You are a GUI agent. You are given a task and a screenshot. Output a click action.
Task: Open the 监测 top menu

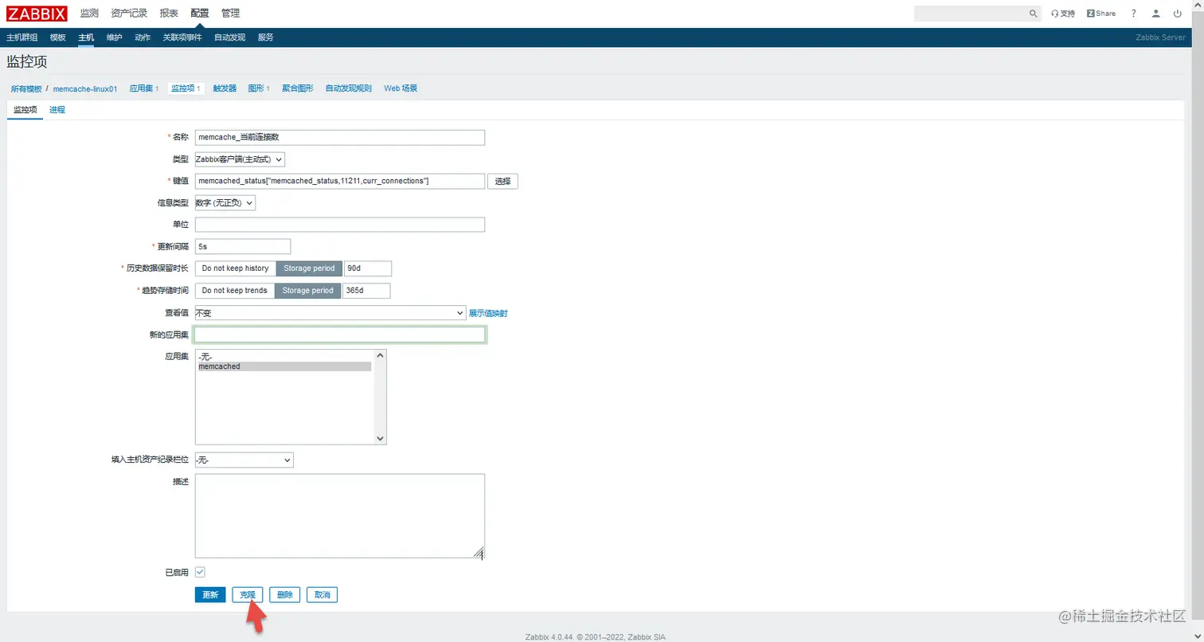click(x=89, y=14)
